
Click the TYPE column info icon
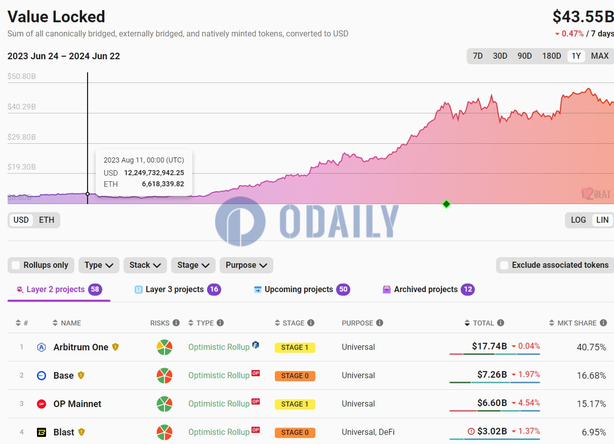[220, 323]
